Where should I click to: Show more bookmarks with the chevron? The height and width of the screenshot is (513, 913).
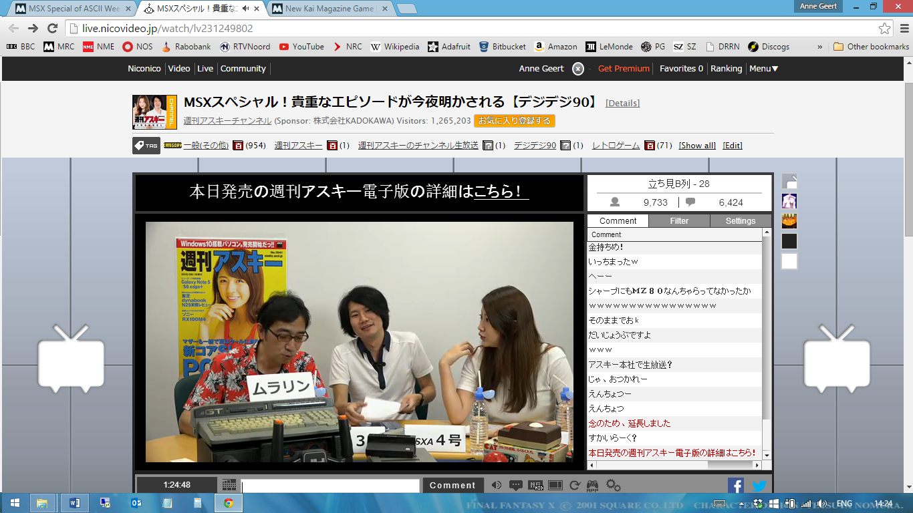tap(820, 47)
